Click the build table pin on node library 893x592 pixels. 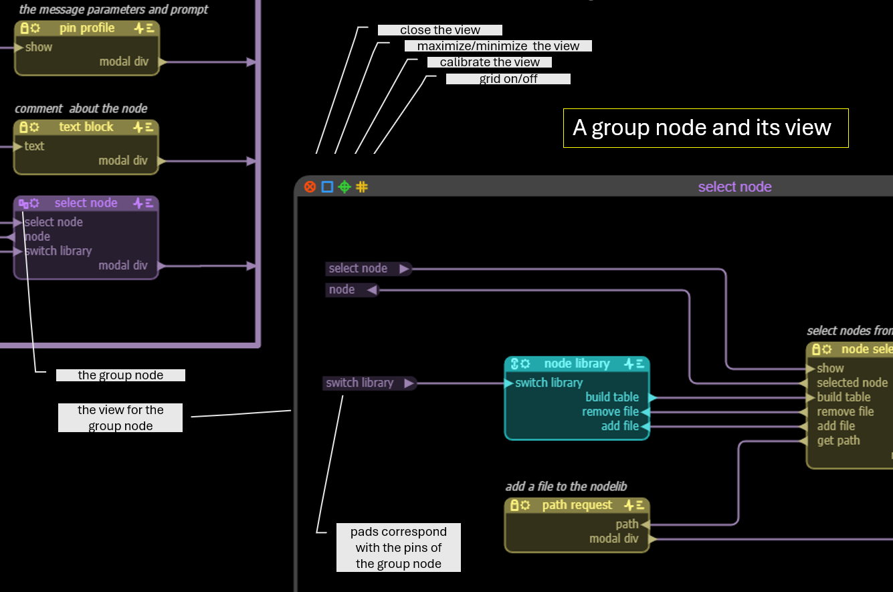(652, 397)
